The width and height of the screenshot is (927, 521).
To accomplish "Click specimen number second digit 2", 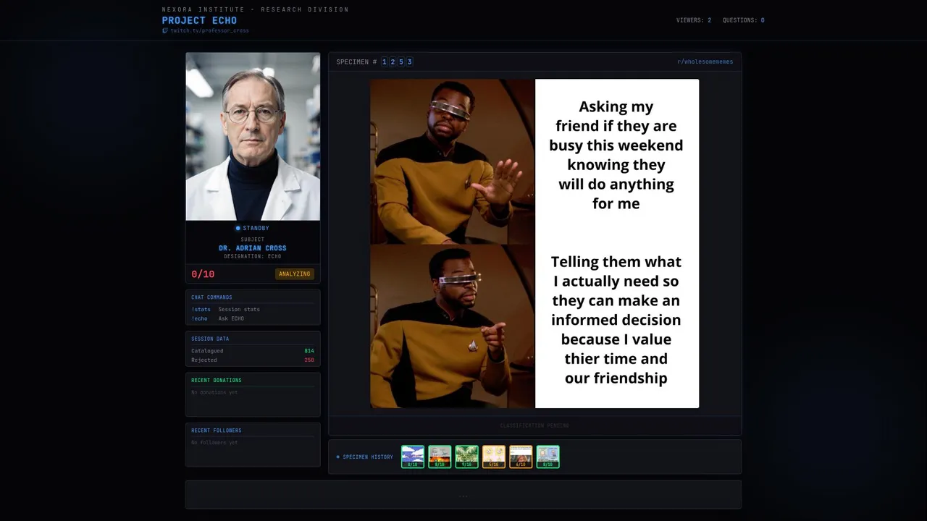I will (x=393, y=62).
